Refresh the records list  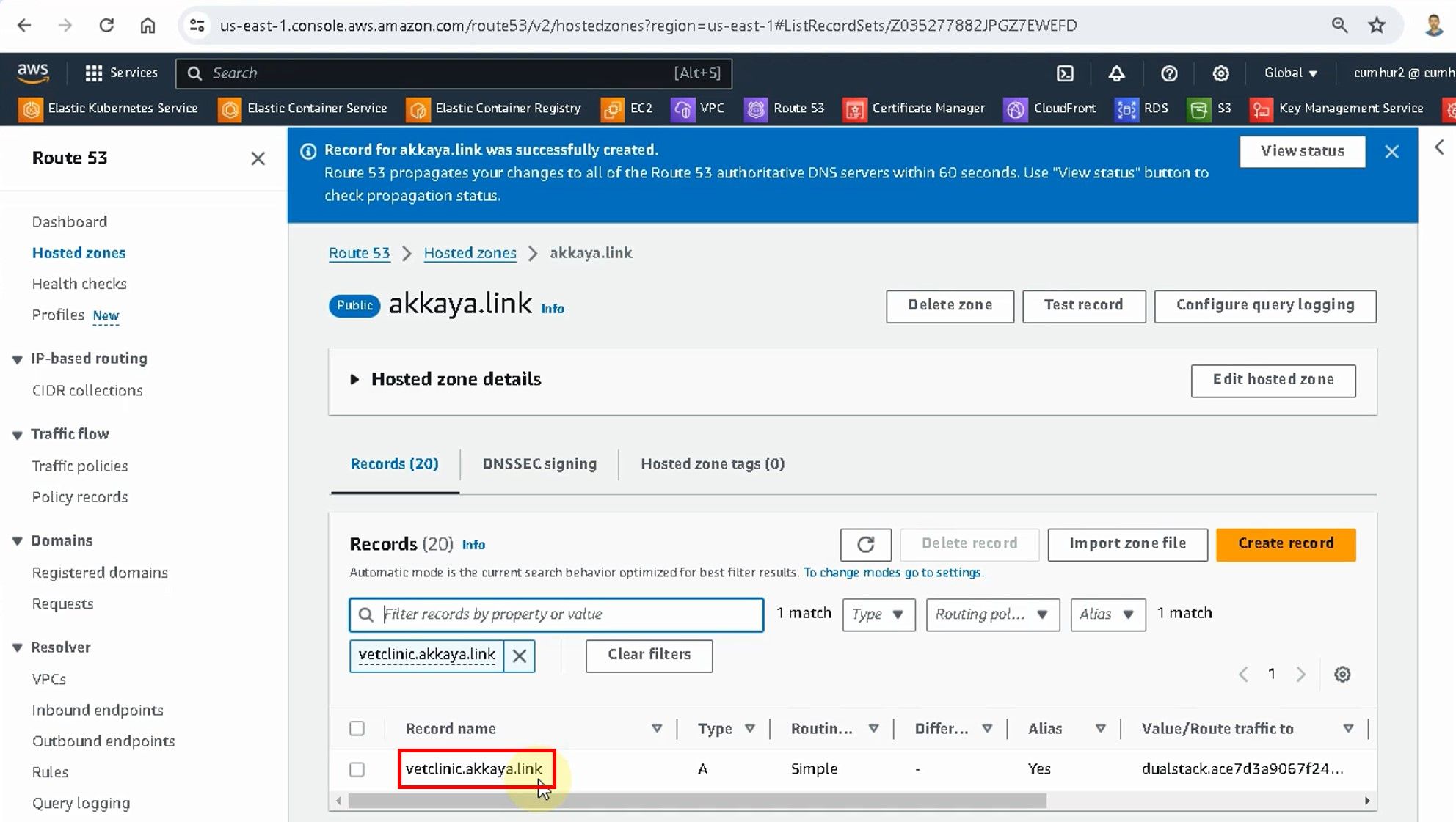tap(865, 544)
